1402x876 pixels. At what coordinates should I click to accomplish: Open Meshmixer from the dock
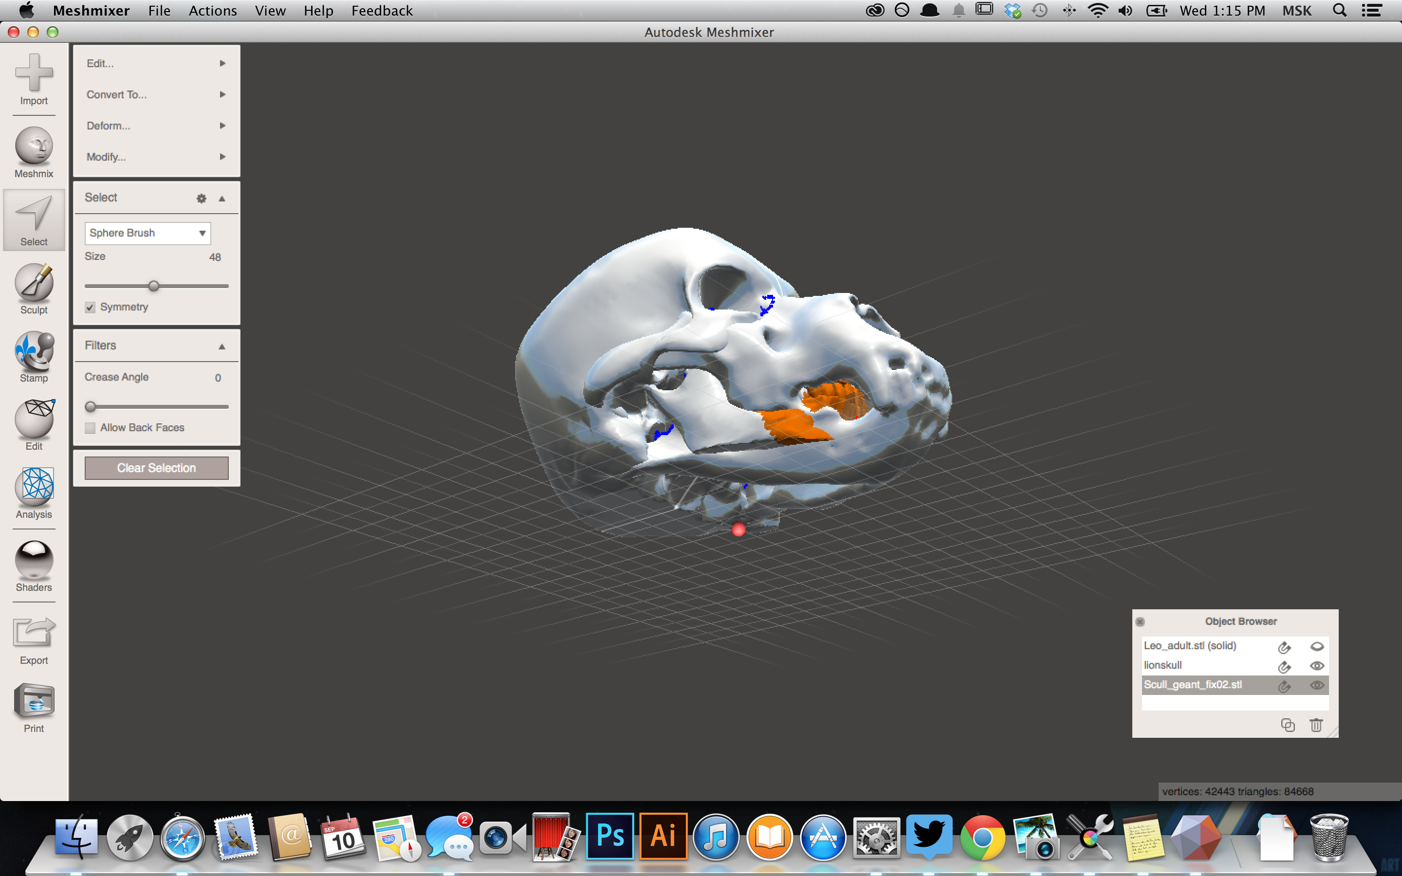click(x=1196, y=838)
